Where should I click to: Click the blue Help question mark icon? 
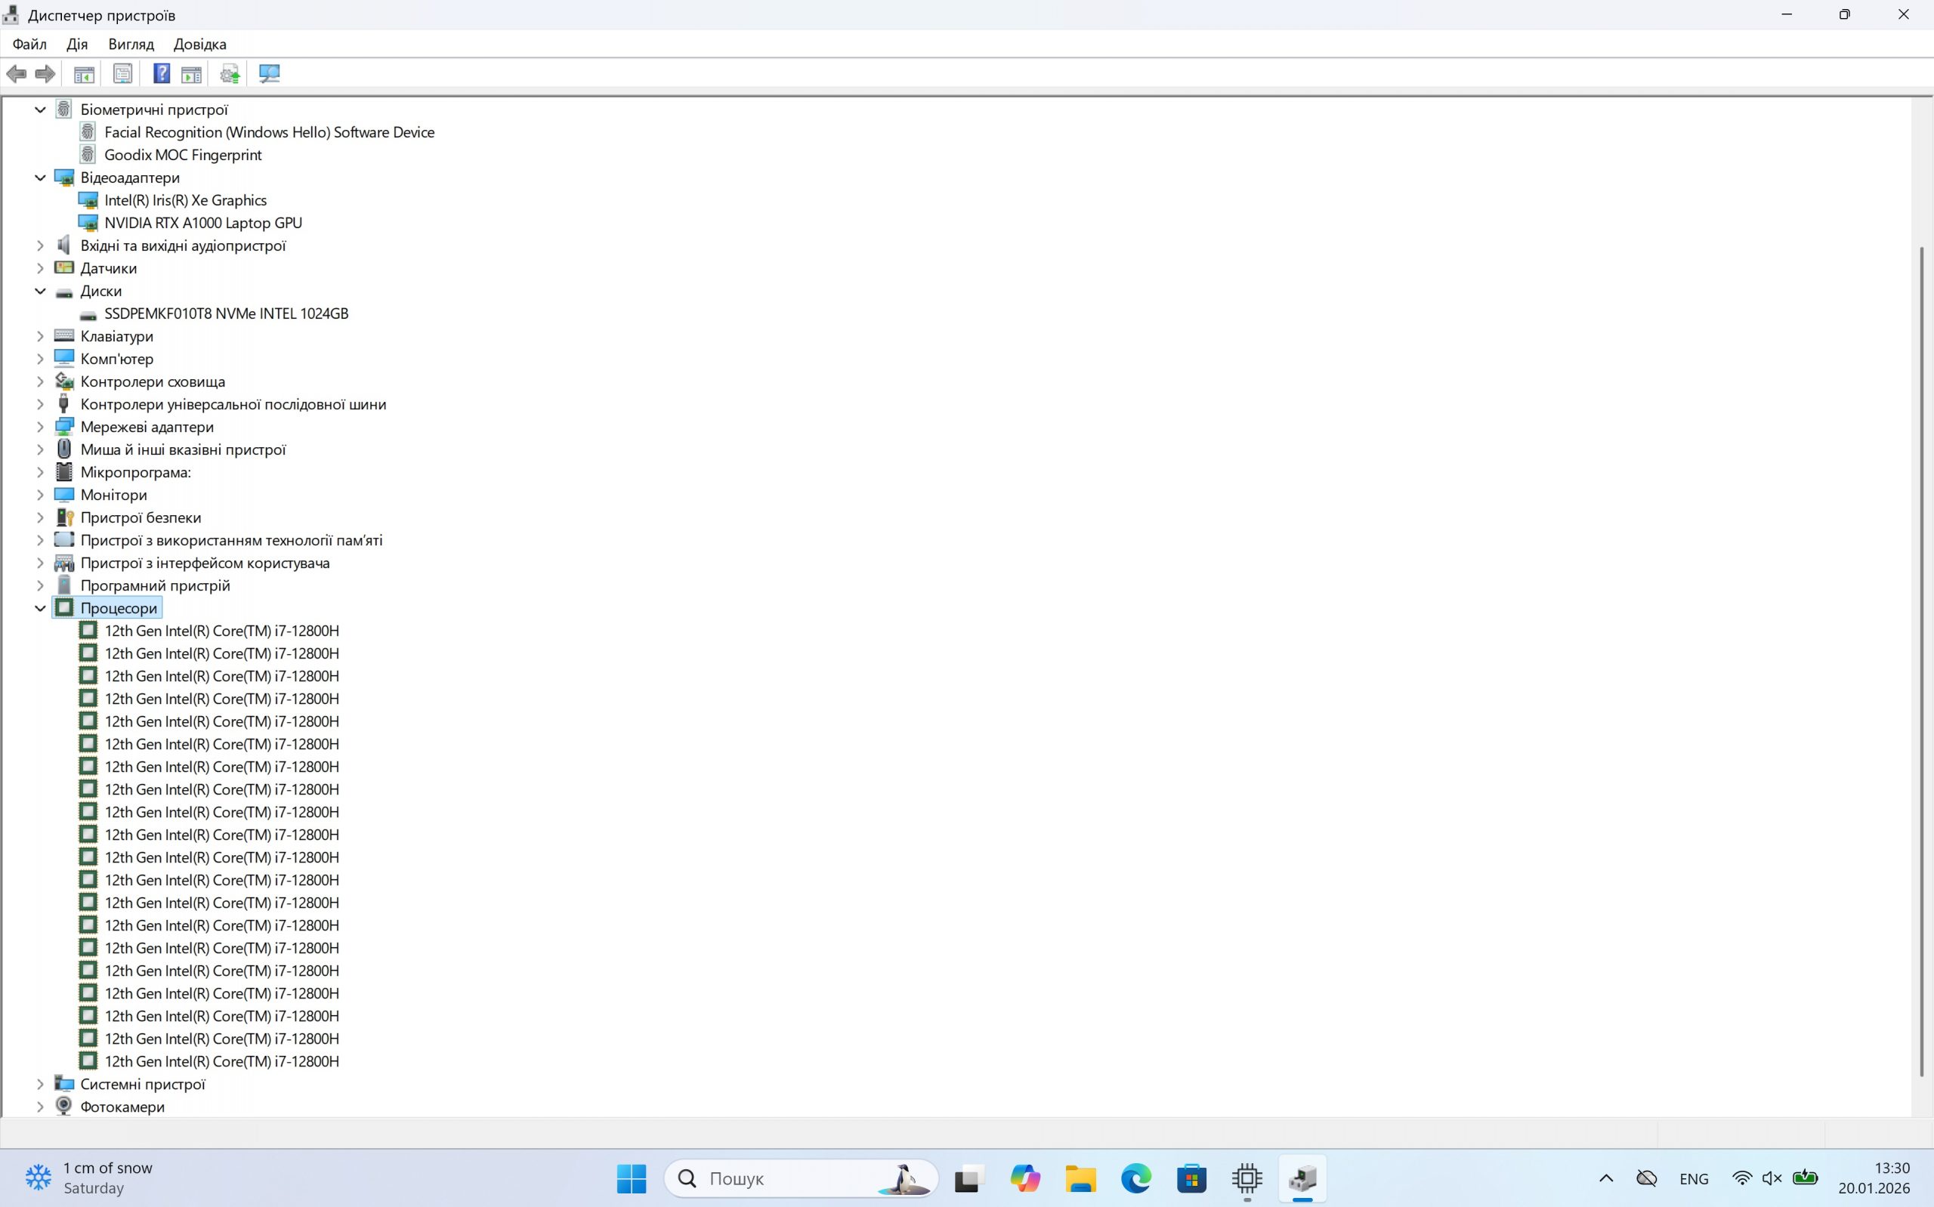pyautogui.click(x=161, y=74)
